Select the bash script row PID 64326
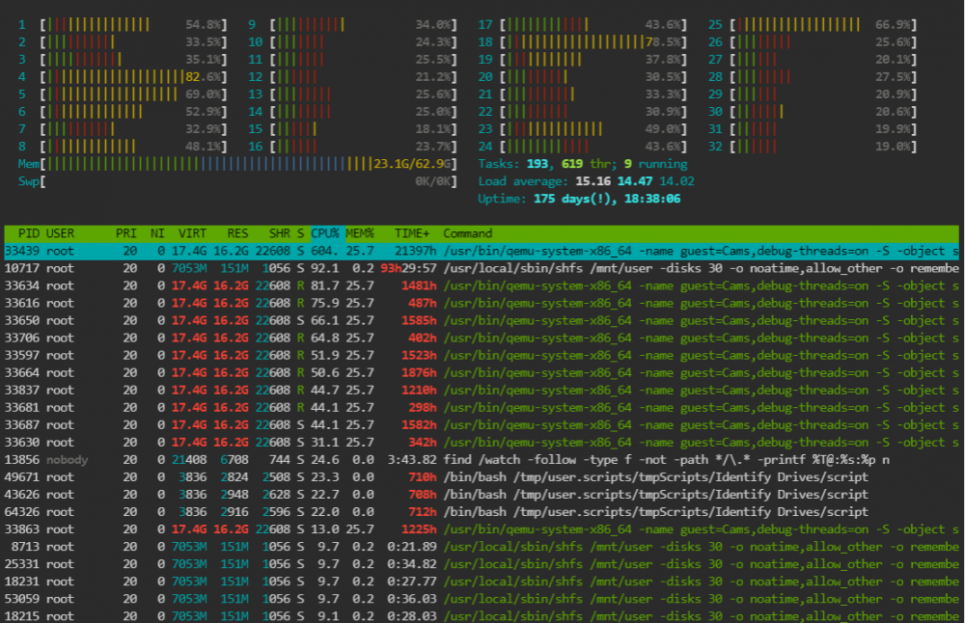965x623 pixels. 482,512
